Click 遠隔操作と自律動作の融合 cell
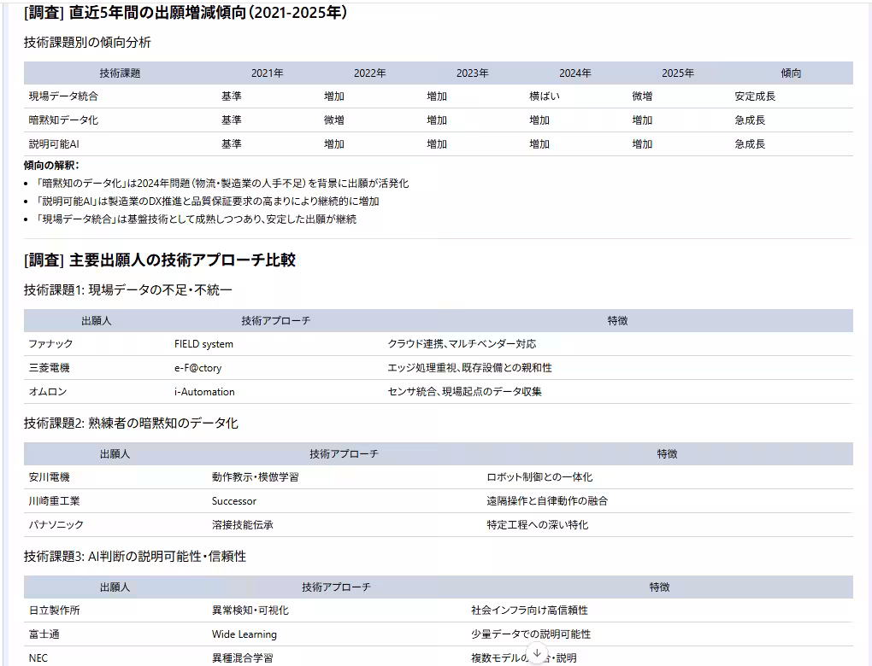The image size is (872, 666). pyautogui.click(x=547, y=501)
